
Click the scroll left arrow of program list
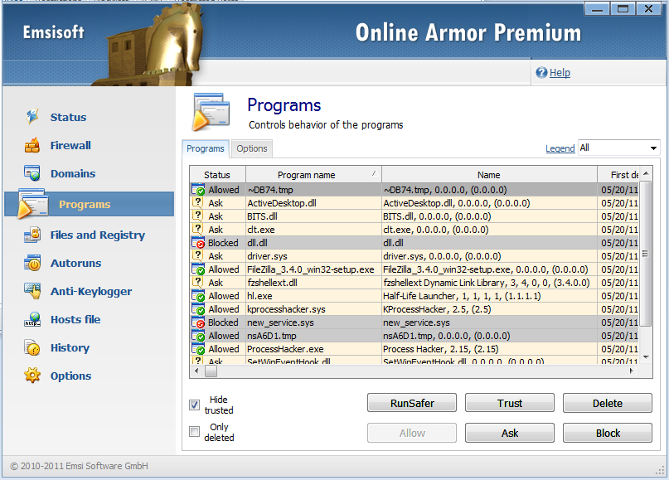tap(196, 371)
